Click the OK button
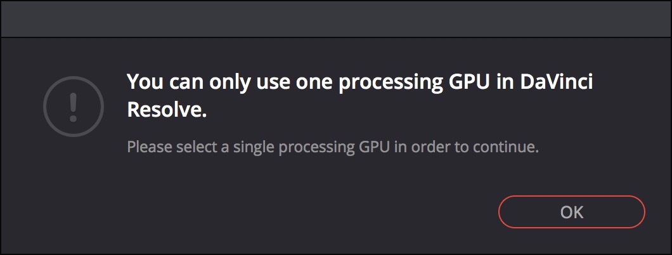 [571, 212]
